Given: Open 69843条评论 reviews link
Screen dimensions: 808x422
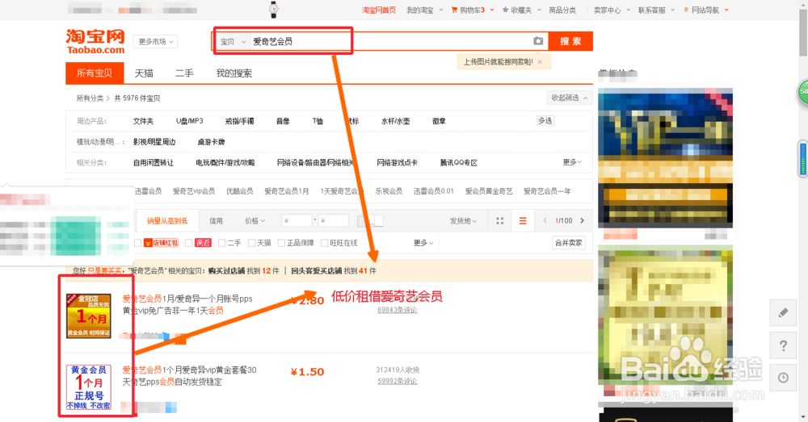Looking at the screenshot, I should point(398,310).
